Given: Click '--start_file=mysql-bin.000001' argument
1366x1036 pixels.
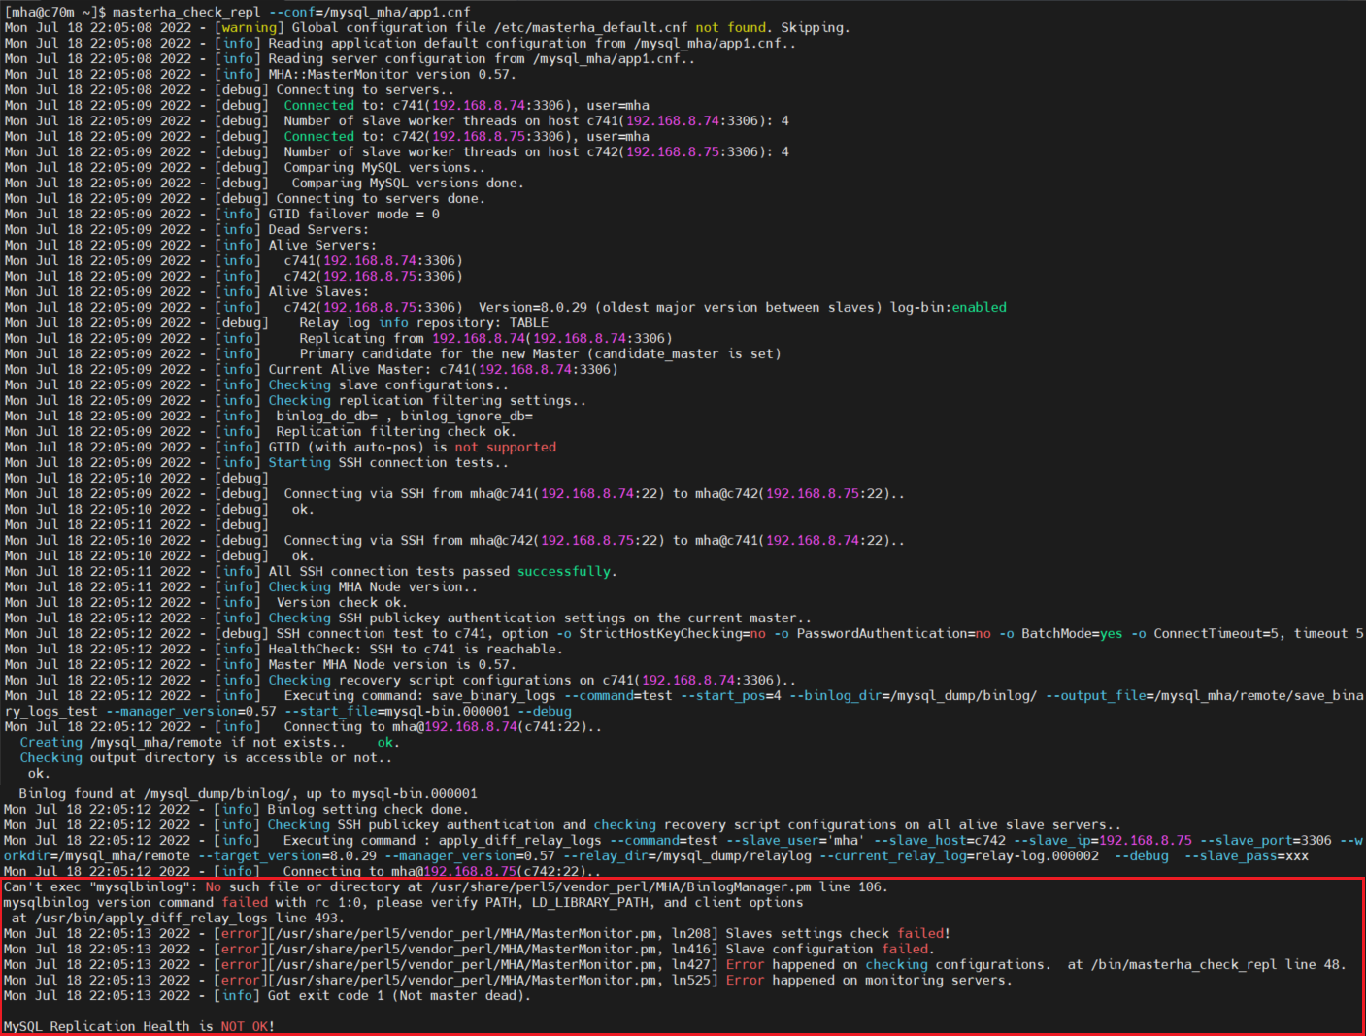Looking at the screenshot, I should (x=396, y=711).
